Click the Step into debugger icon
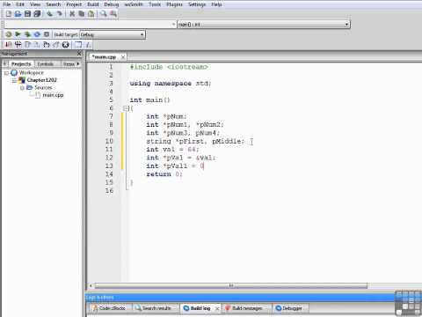This screenshot has width=422, height=317. (37, 45)
